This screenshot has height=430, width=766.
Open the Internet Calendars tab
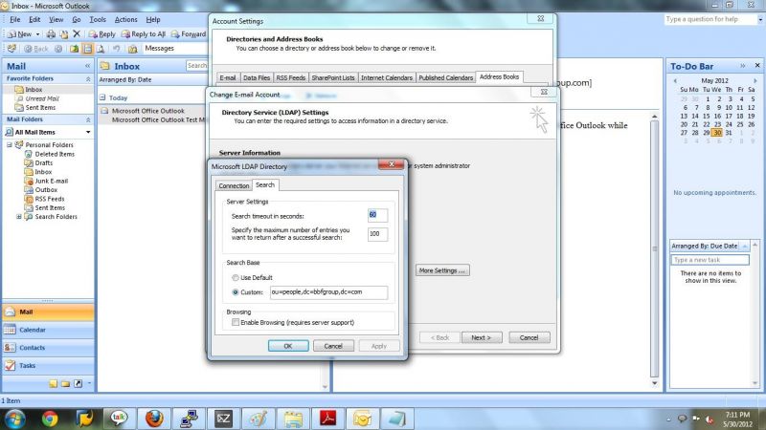pyautogui.click(x=387, y=77)
